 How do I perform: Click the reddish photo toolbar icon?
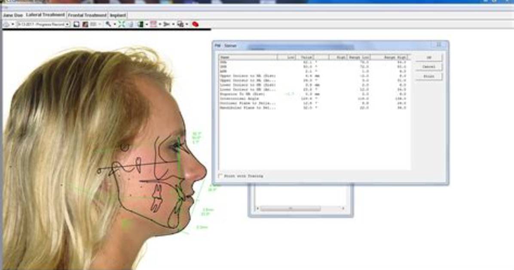tap(85, 24)
